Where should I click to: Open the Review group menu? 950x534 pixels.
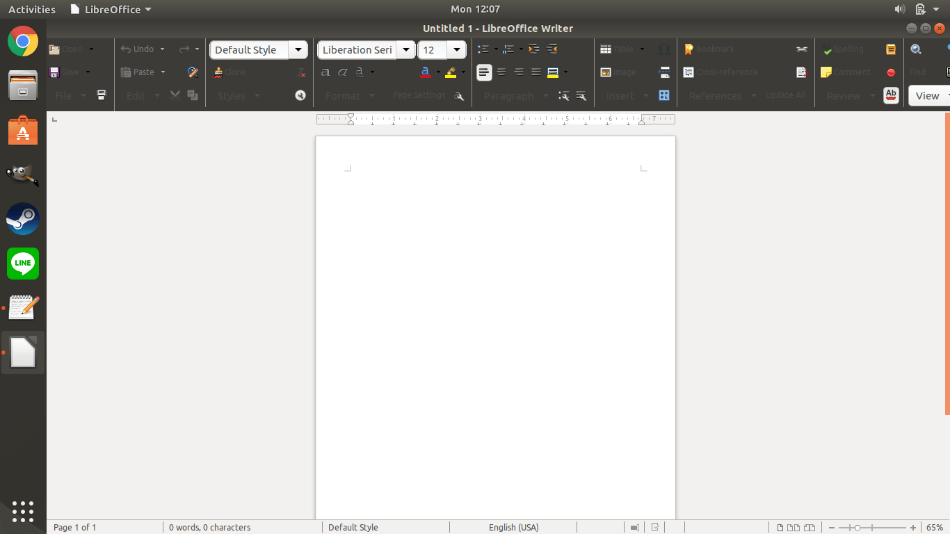[x=851, y=96]
